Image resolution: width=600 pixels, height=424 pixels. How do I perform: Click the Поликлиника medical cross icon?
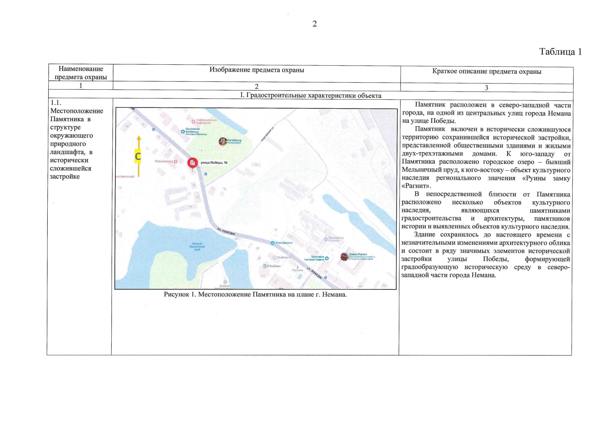[x=176, y=161]
